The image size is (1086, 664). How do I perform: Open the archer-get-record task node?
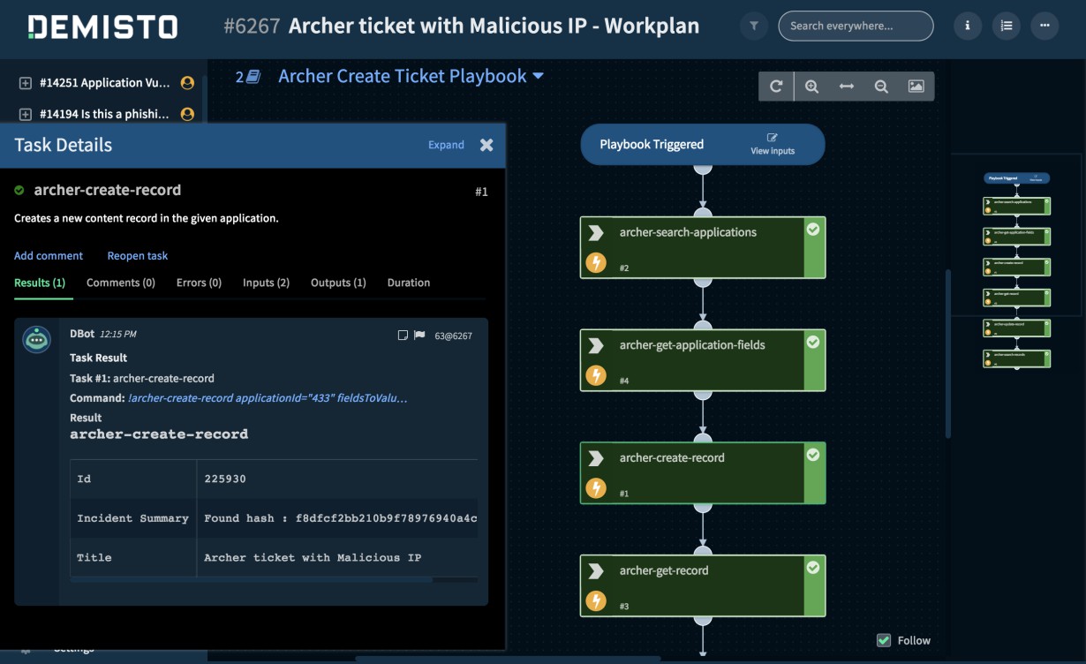point(703,585)
